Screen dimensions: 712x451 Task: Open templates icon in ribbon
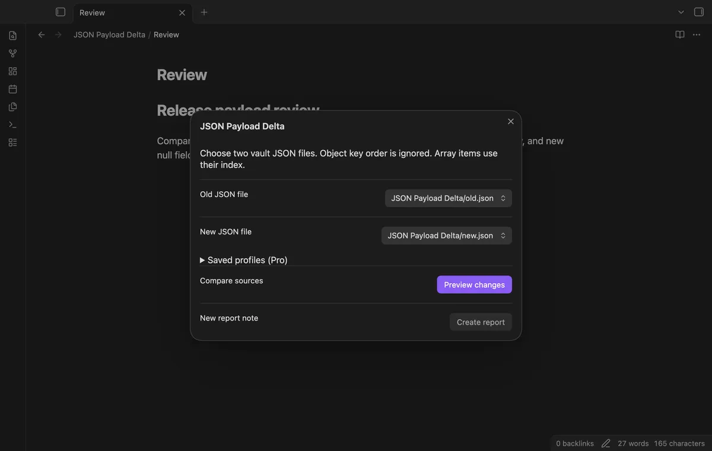(13, 107)
